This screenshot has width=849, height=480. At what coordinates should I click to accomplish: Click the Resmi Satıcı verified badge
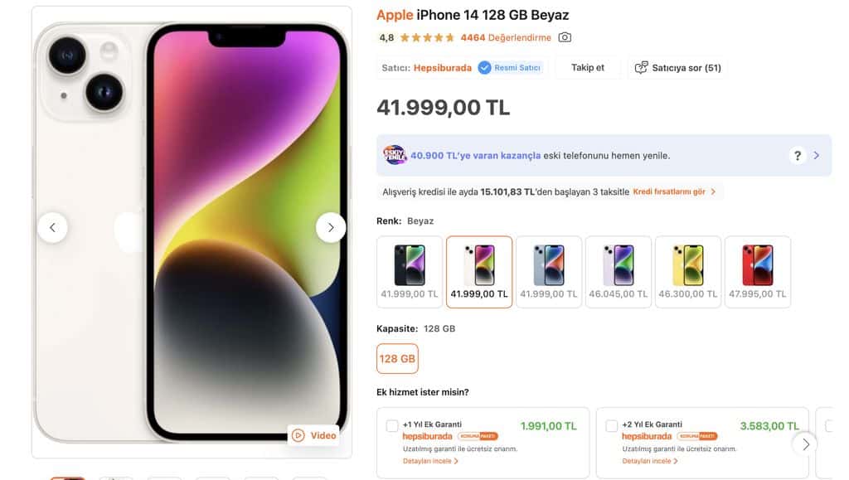point(510,68)
